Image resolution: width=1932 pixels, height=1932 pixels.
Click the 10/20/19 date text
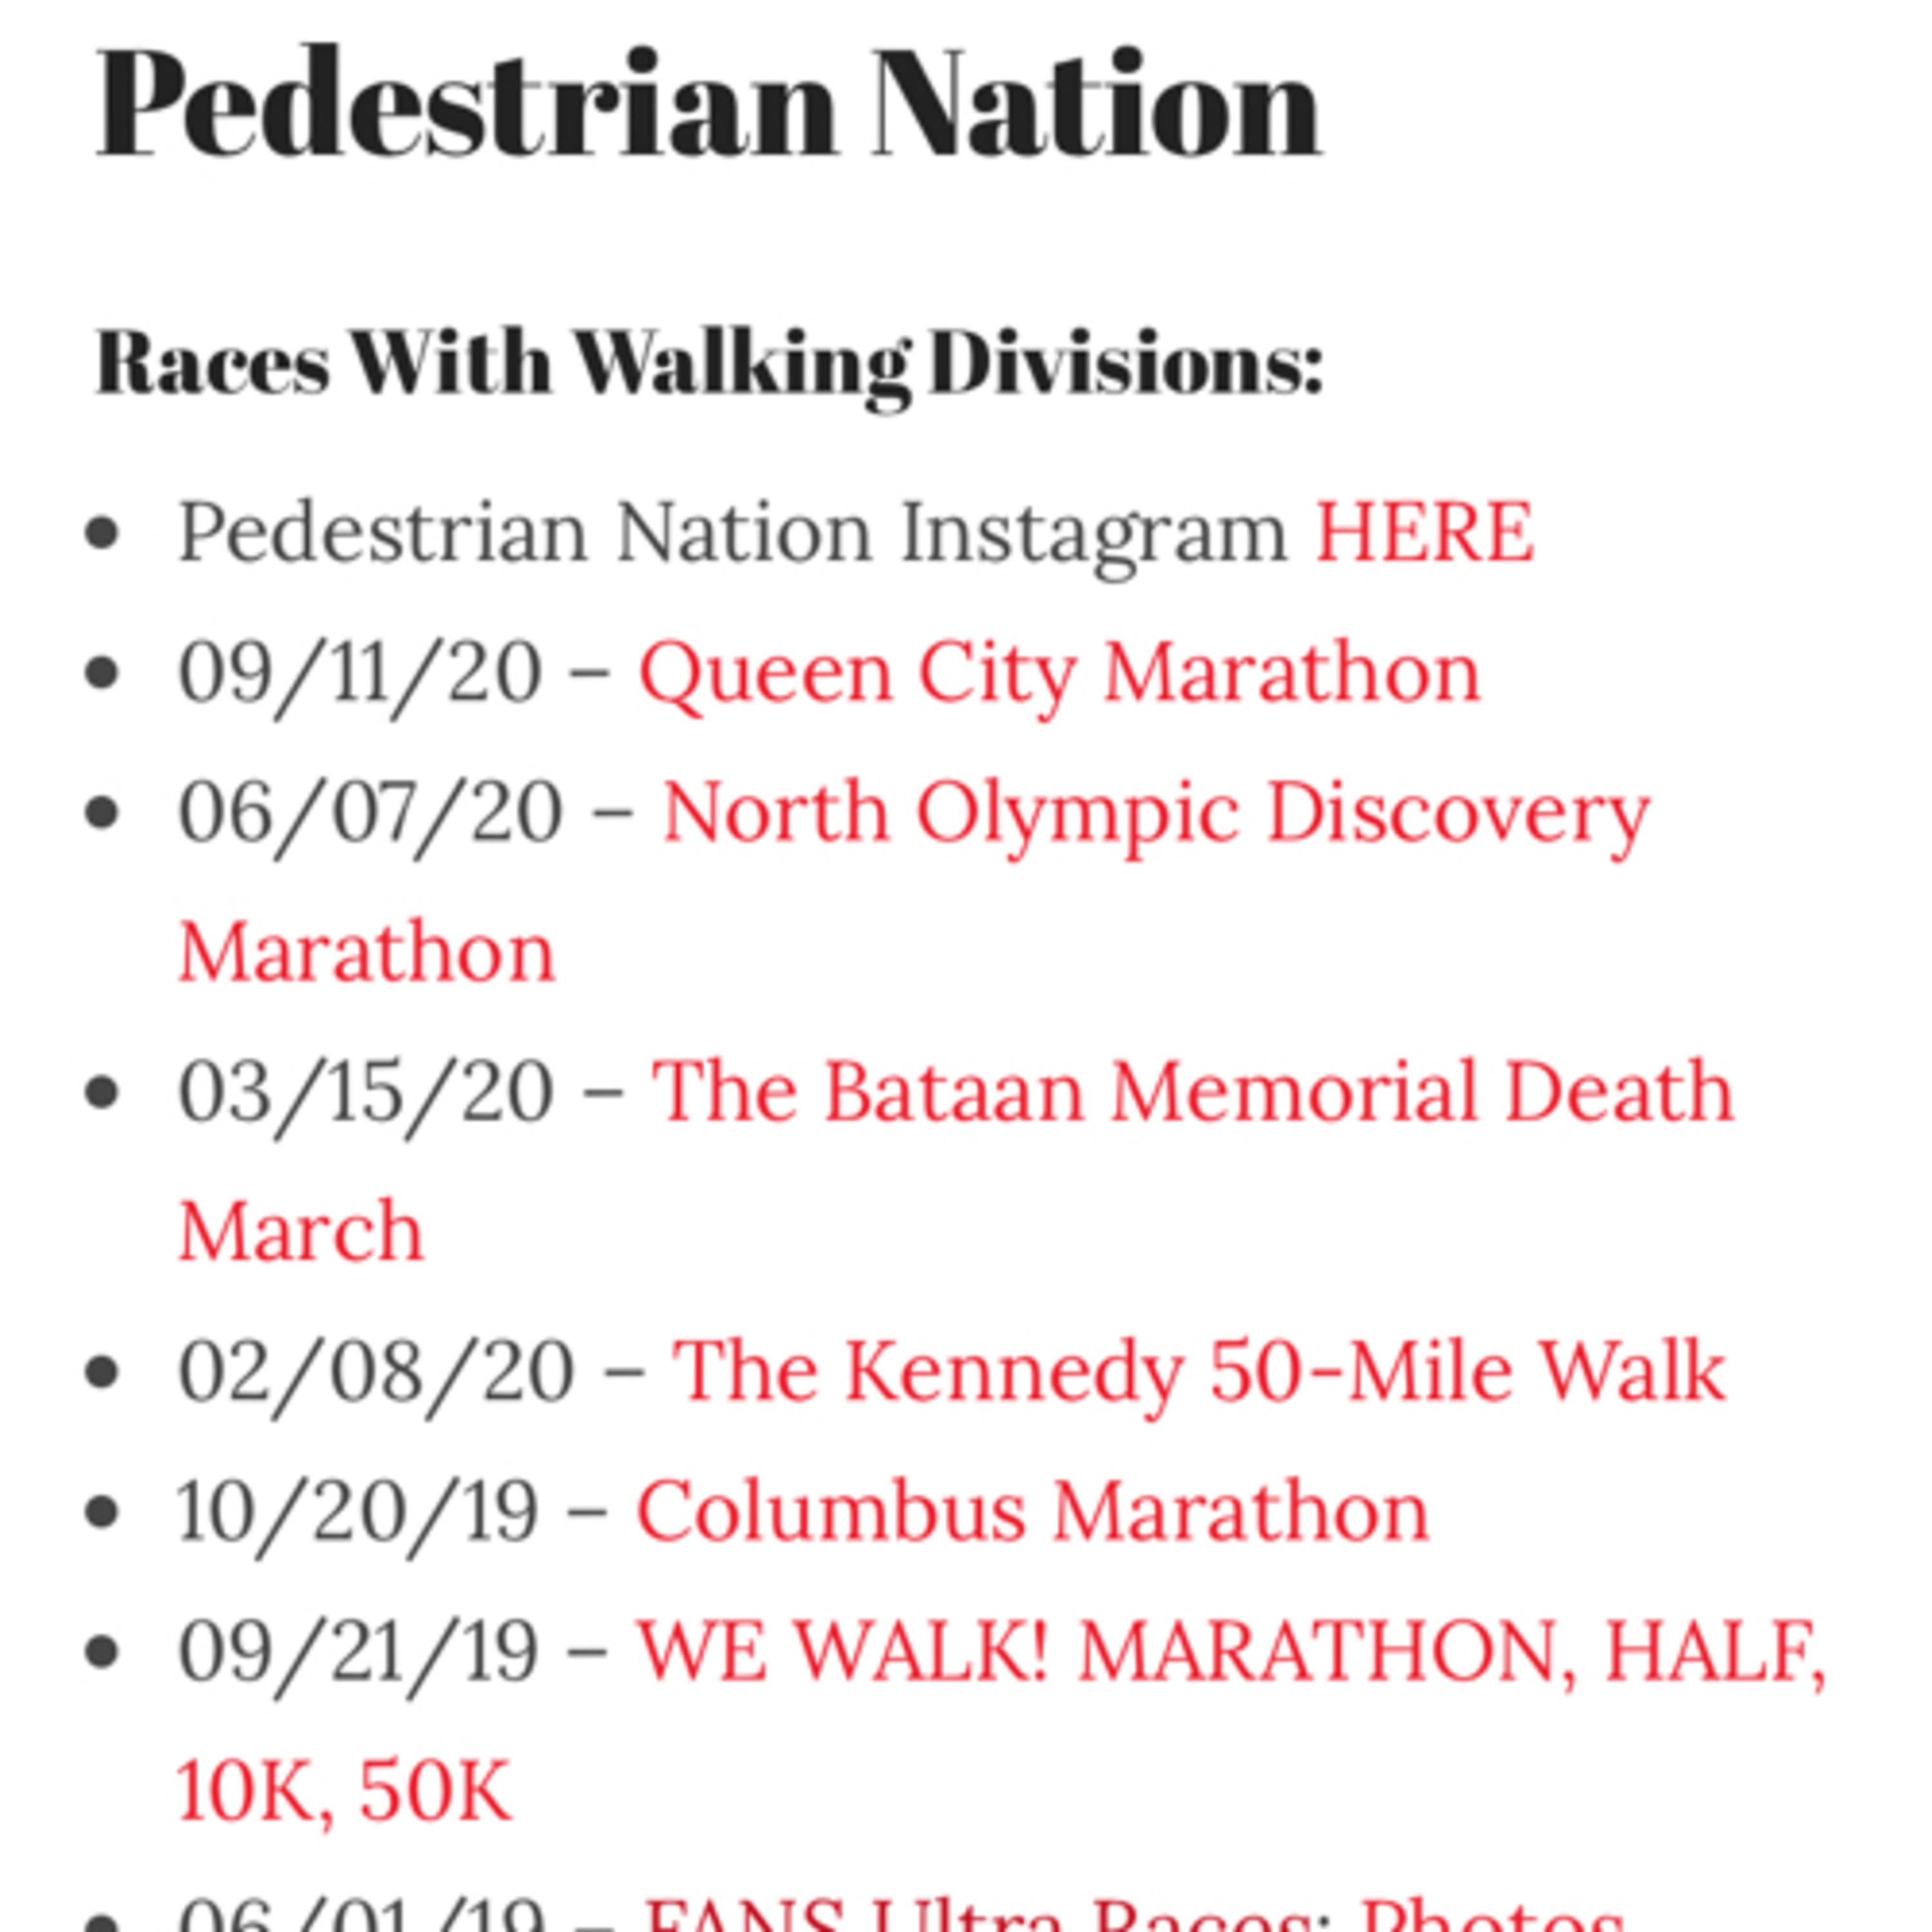[357, 1511]
